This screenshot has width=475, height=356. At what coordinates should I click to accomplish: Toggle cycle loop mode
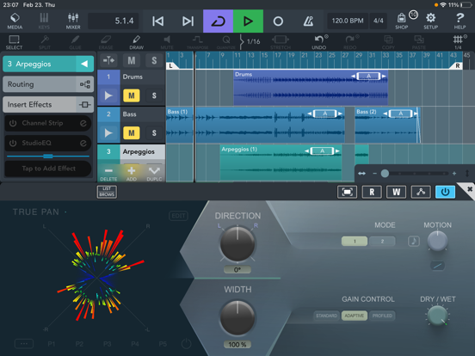tap(218, 21)
